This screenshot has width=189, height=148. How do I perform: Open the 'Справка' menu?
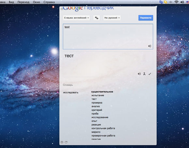(x=49, y=2)
